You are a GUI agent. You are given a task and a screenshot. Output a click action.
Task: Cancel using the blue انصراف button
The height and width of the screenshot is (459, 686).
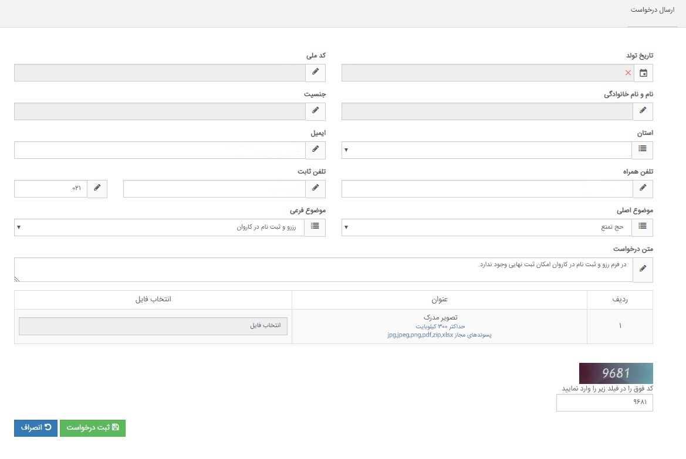[35, 428]
